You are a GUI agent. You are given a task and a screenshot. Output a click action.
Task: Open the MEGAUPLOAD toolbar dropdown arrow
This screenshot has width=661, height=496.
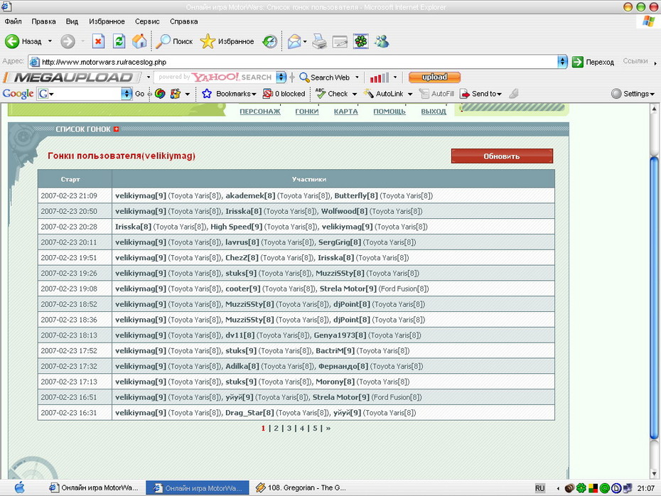pos(149,77)
